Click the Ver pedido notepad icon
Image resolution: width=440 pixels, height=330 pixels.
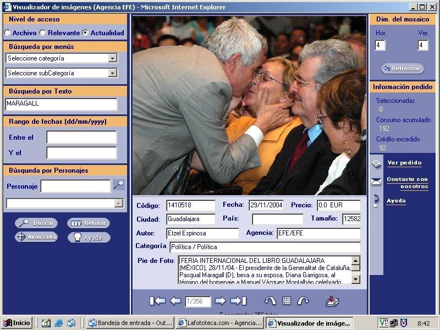376,163
